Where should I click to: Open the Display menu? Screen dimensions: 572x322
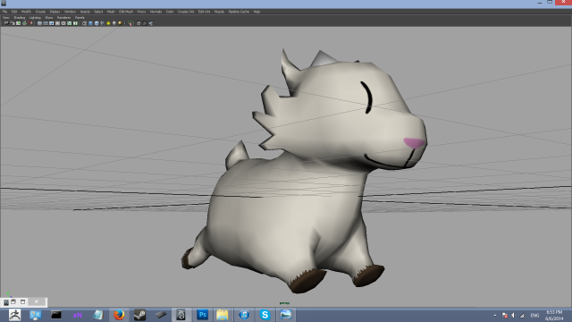55,12
